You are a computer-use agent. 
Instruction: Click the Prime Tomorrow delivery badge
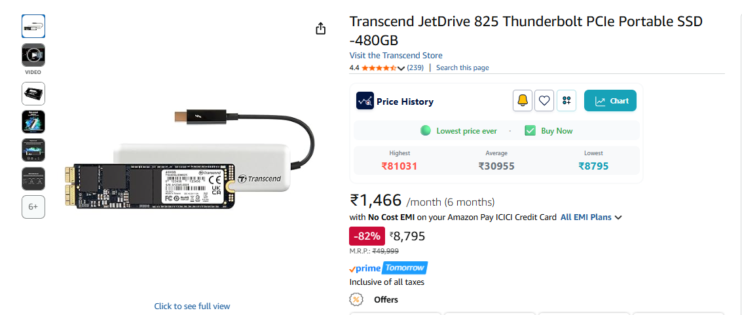[388, 268]
